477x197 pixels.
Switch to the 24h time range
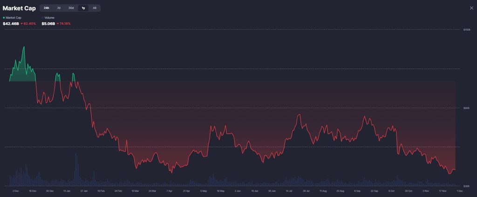[x=47, y=8]
